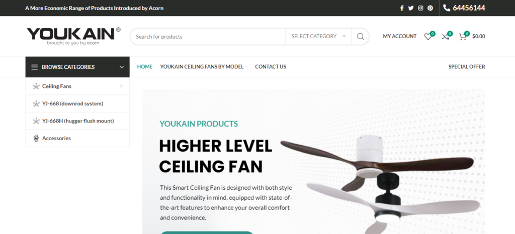This screenshot has height=234, width=515.
Task: Open the Twitter social icon
Action: click(411, 8)
